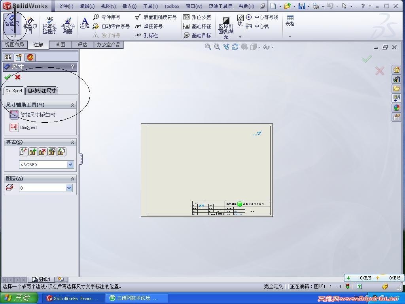Switch to 三维网技术论坛 taskbar window
Image resolution: width=405 pixels, height=304 pixels.
[137, 298]
